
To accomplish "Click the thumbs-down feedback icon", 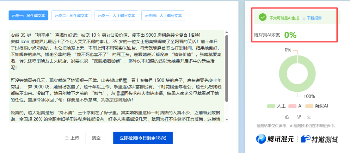I will pyautogui.click(x=298, y=117).
